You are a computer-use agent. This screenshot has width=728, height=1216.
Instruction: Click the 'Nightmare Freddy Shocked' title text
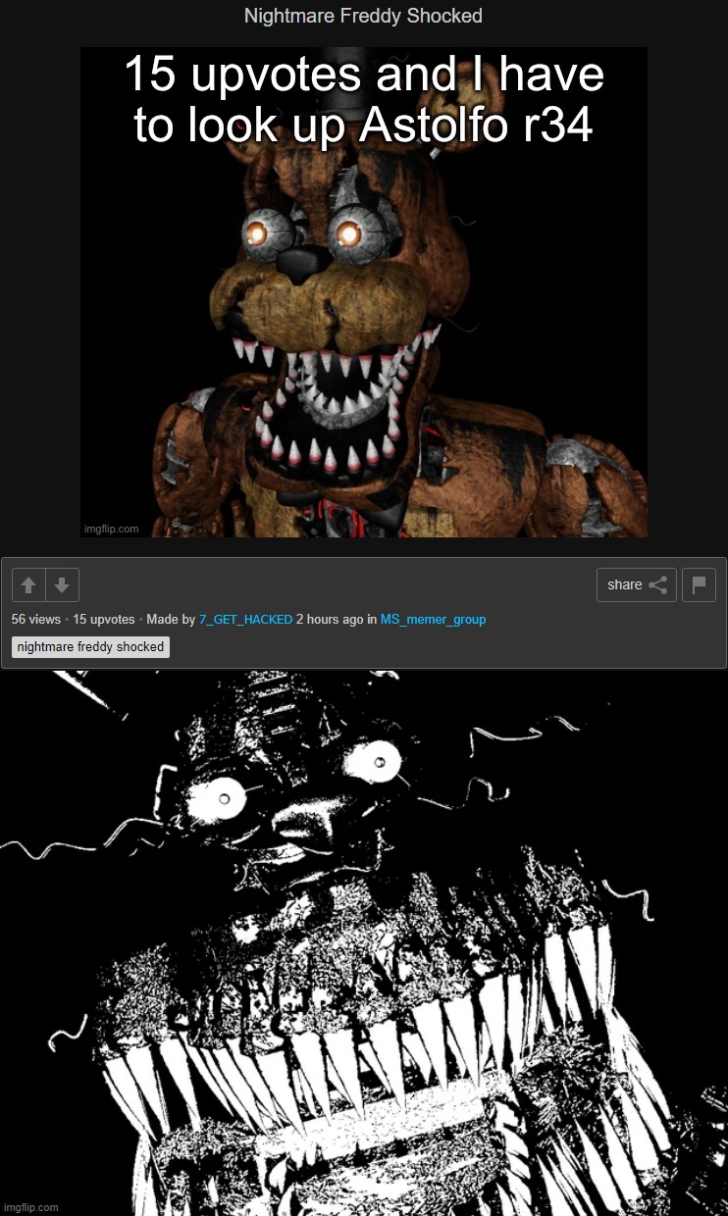click(363, 16)
